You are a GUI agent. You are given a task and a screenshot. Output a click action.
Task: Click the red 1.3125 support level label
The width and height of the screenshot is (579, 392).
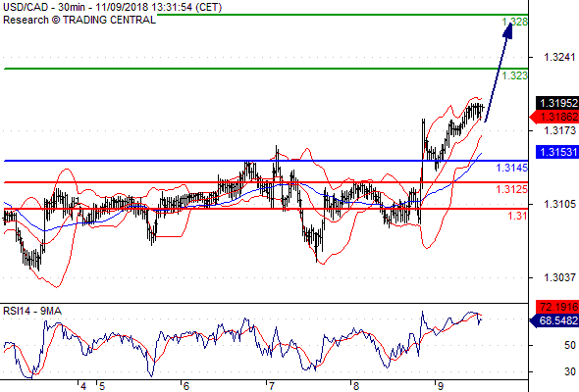(x=512, y=189)
